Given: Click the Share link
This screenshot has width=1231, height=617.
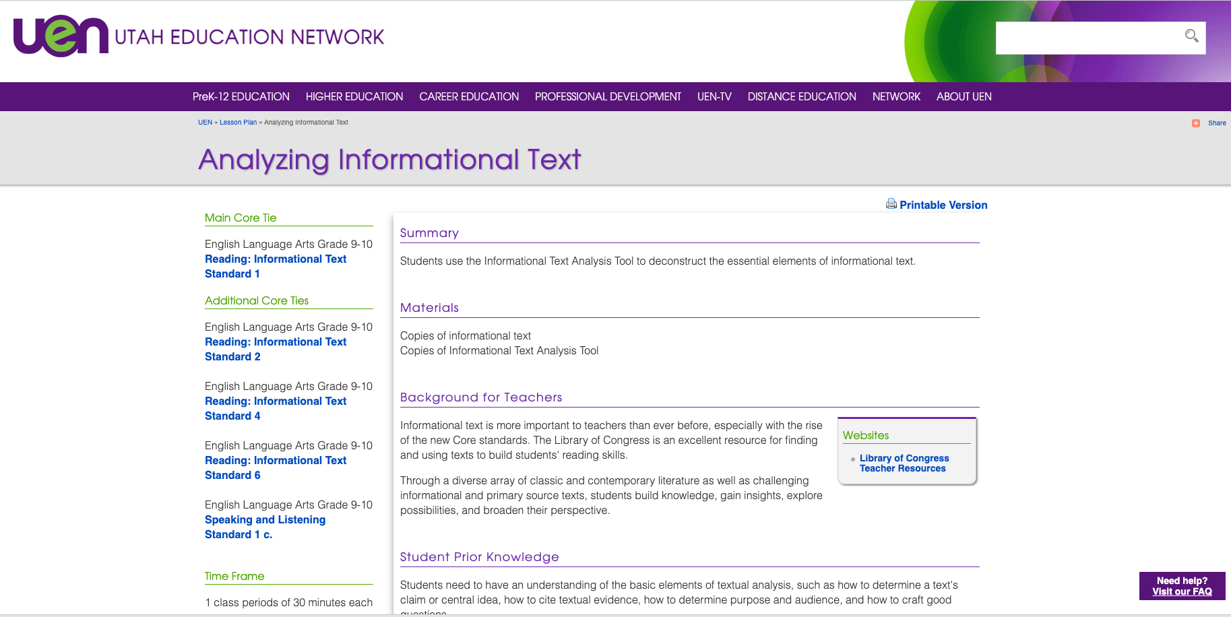Looking at the screenshot, I should (x=1218, y=123).
